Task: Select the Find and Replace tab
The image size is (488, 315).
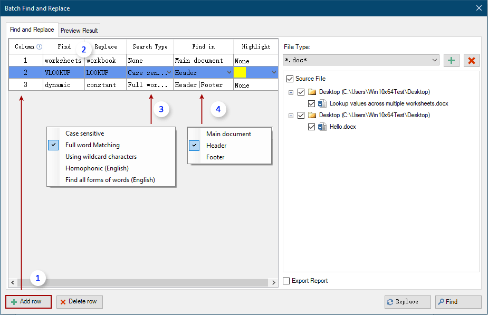Action: (x=33, y=30)
